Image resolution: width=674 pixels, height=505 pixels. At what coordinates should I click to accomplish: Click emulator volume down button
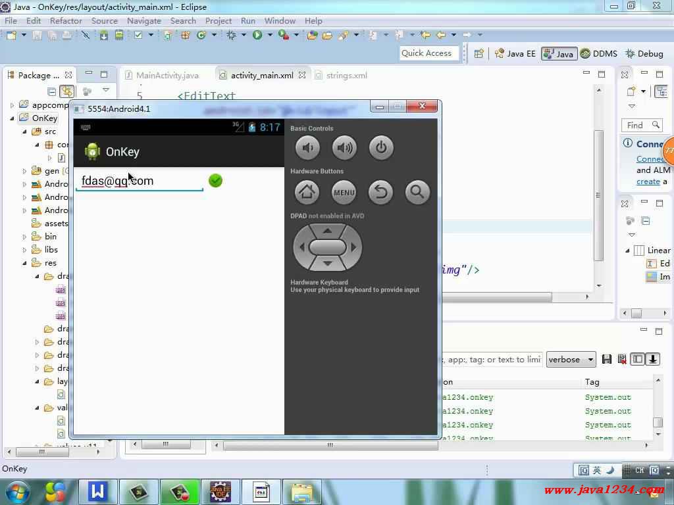307,148
